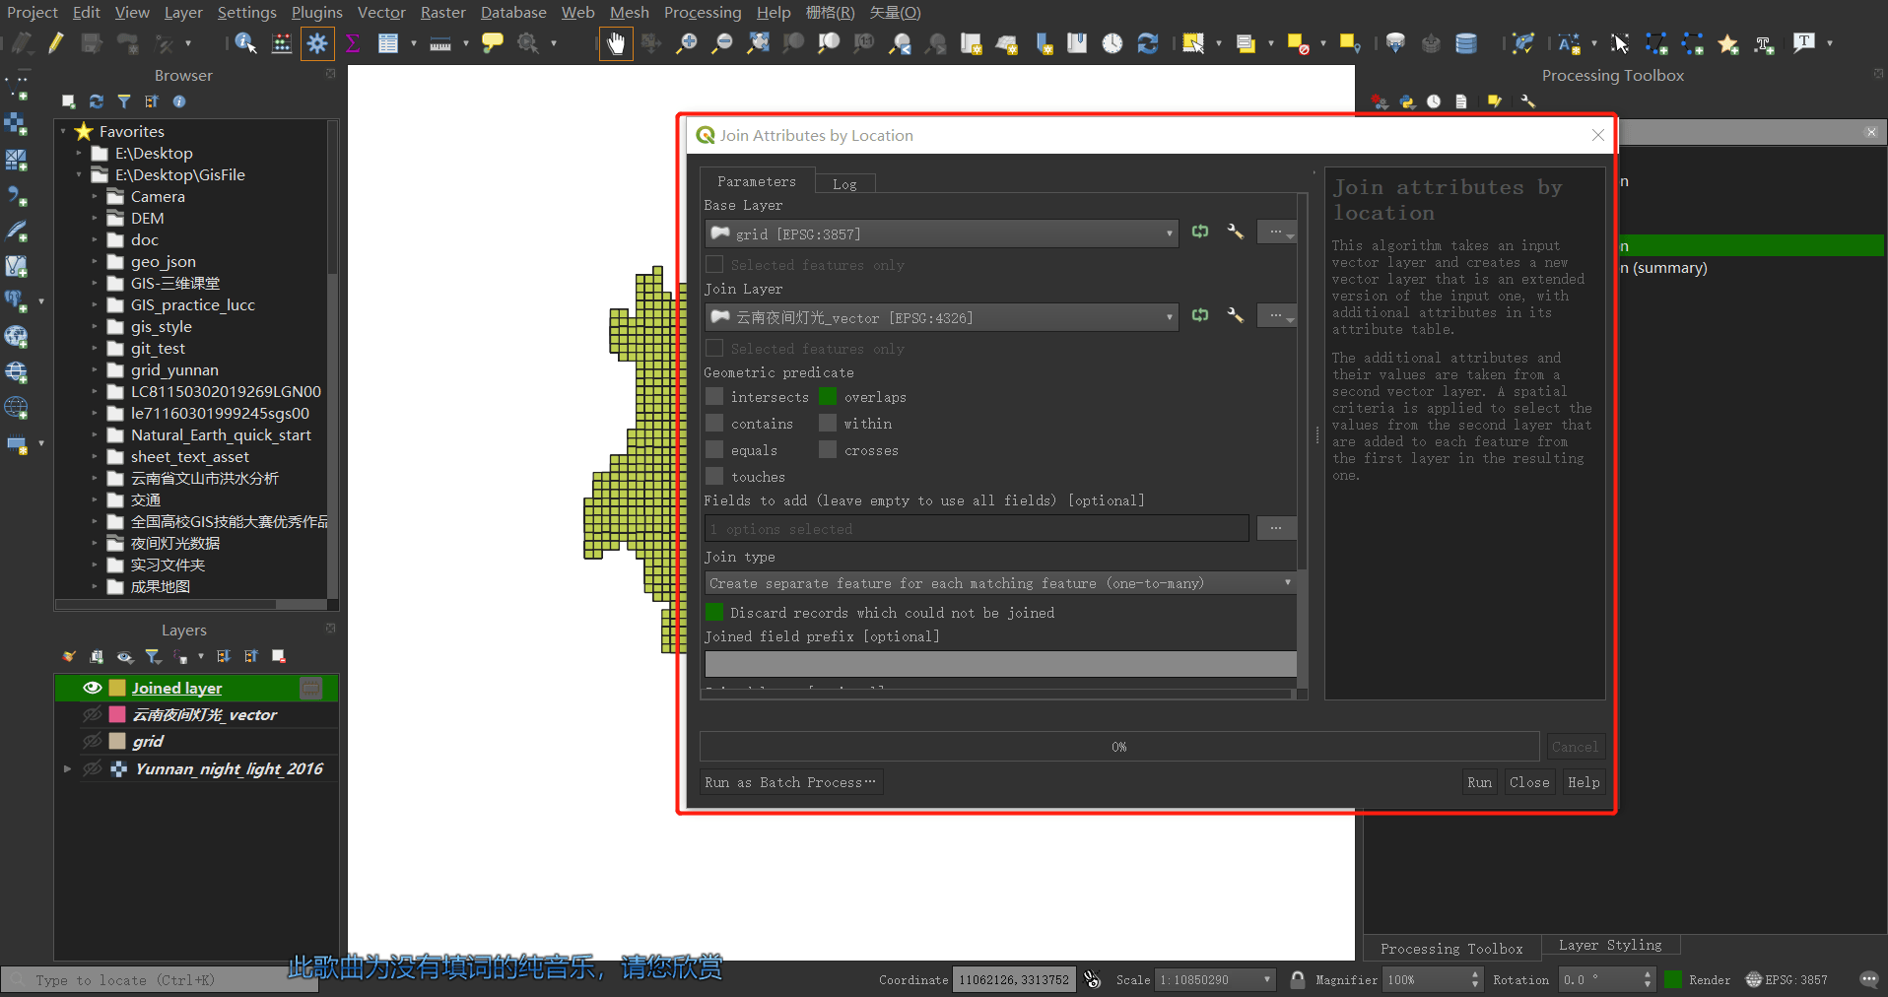
Task: Collapse the Favorites tree node
Action: (x=64, y=131)
